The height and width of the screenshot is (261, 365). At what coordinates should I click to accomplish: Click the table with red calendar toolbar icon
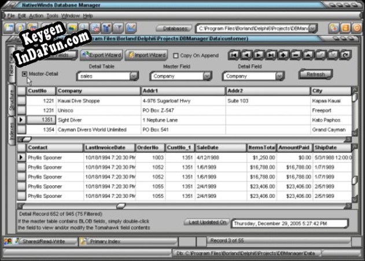95,28
